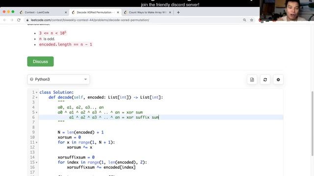Click the page vertical scrollbar
Image resolution: width=314 pixels, height=176 pixels.
312,123
